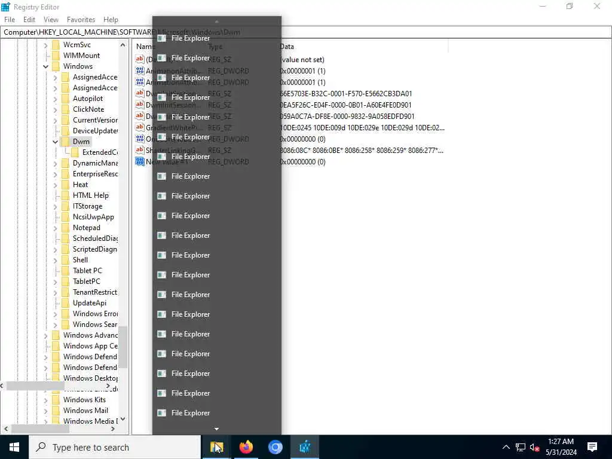Select the TenantRestrict key
The width and height of the screenshot is (612, 459).
coord(95,292)
